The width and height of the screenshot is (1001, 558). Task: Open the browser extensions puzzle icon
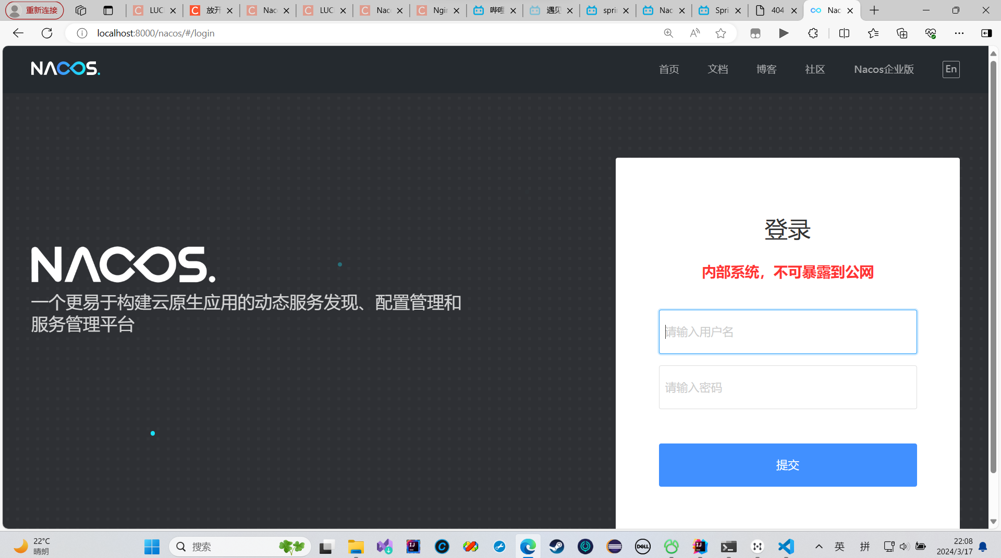pos(813,33)
